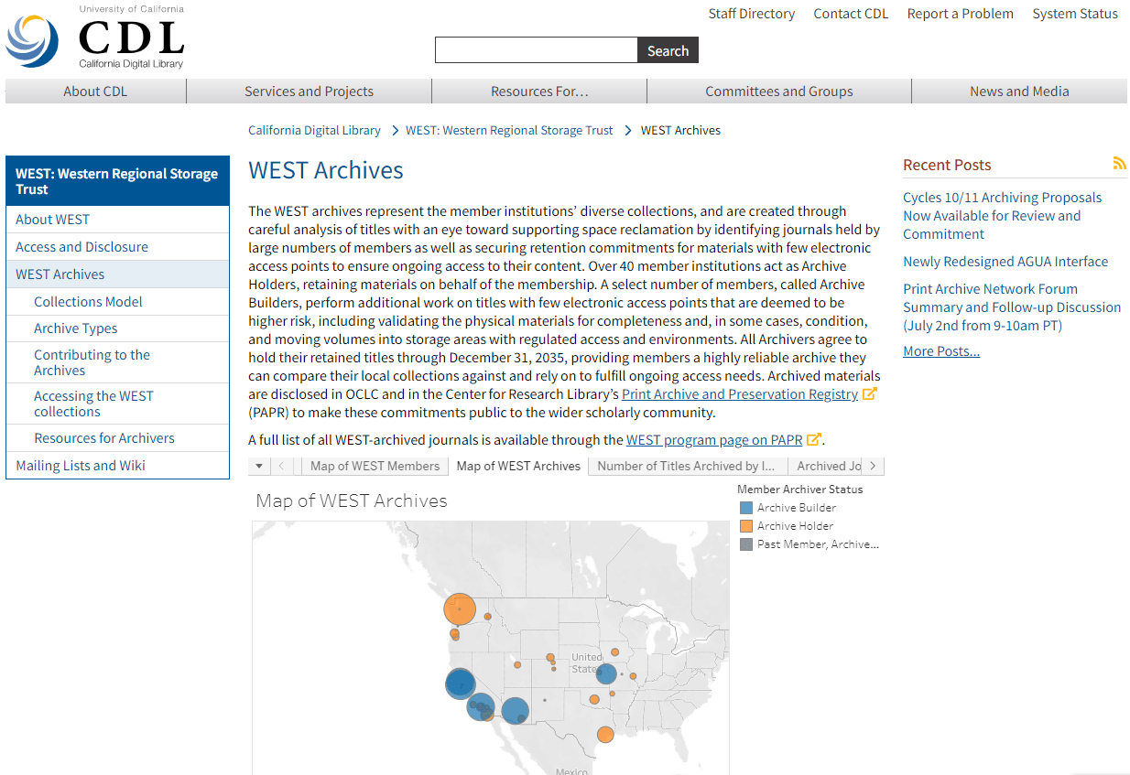Select the Archive Builder blue legend swatch

746,508
